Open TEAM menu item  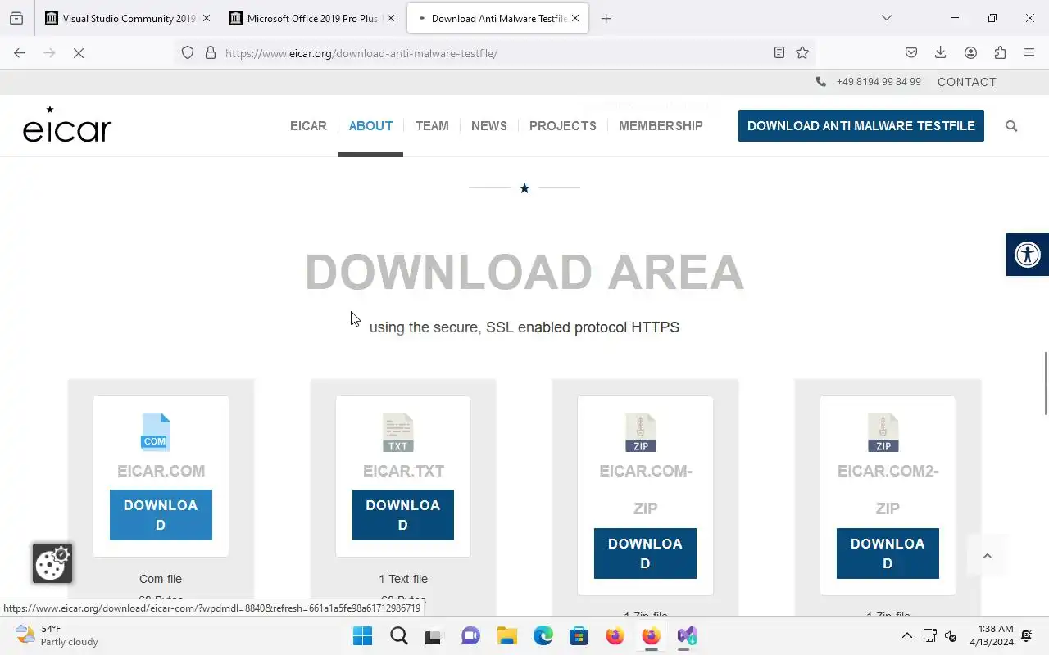[432, 126]
